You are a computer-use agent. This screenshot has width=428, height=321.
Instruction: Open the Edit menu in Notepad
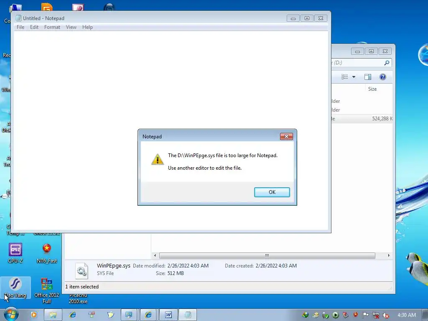tap(34, 27)
